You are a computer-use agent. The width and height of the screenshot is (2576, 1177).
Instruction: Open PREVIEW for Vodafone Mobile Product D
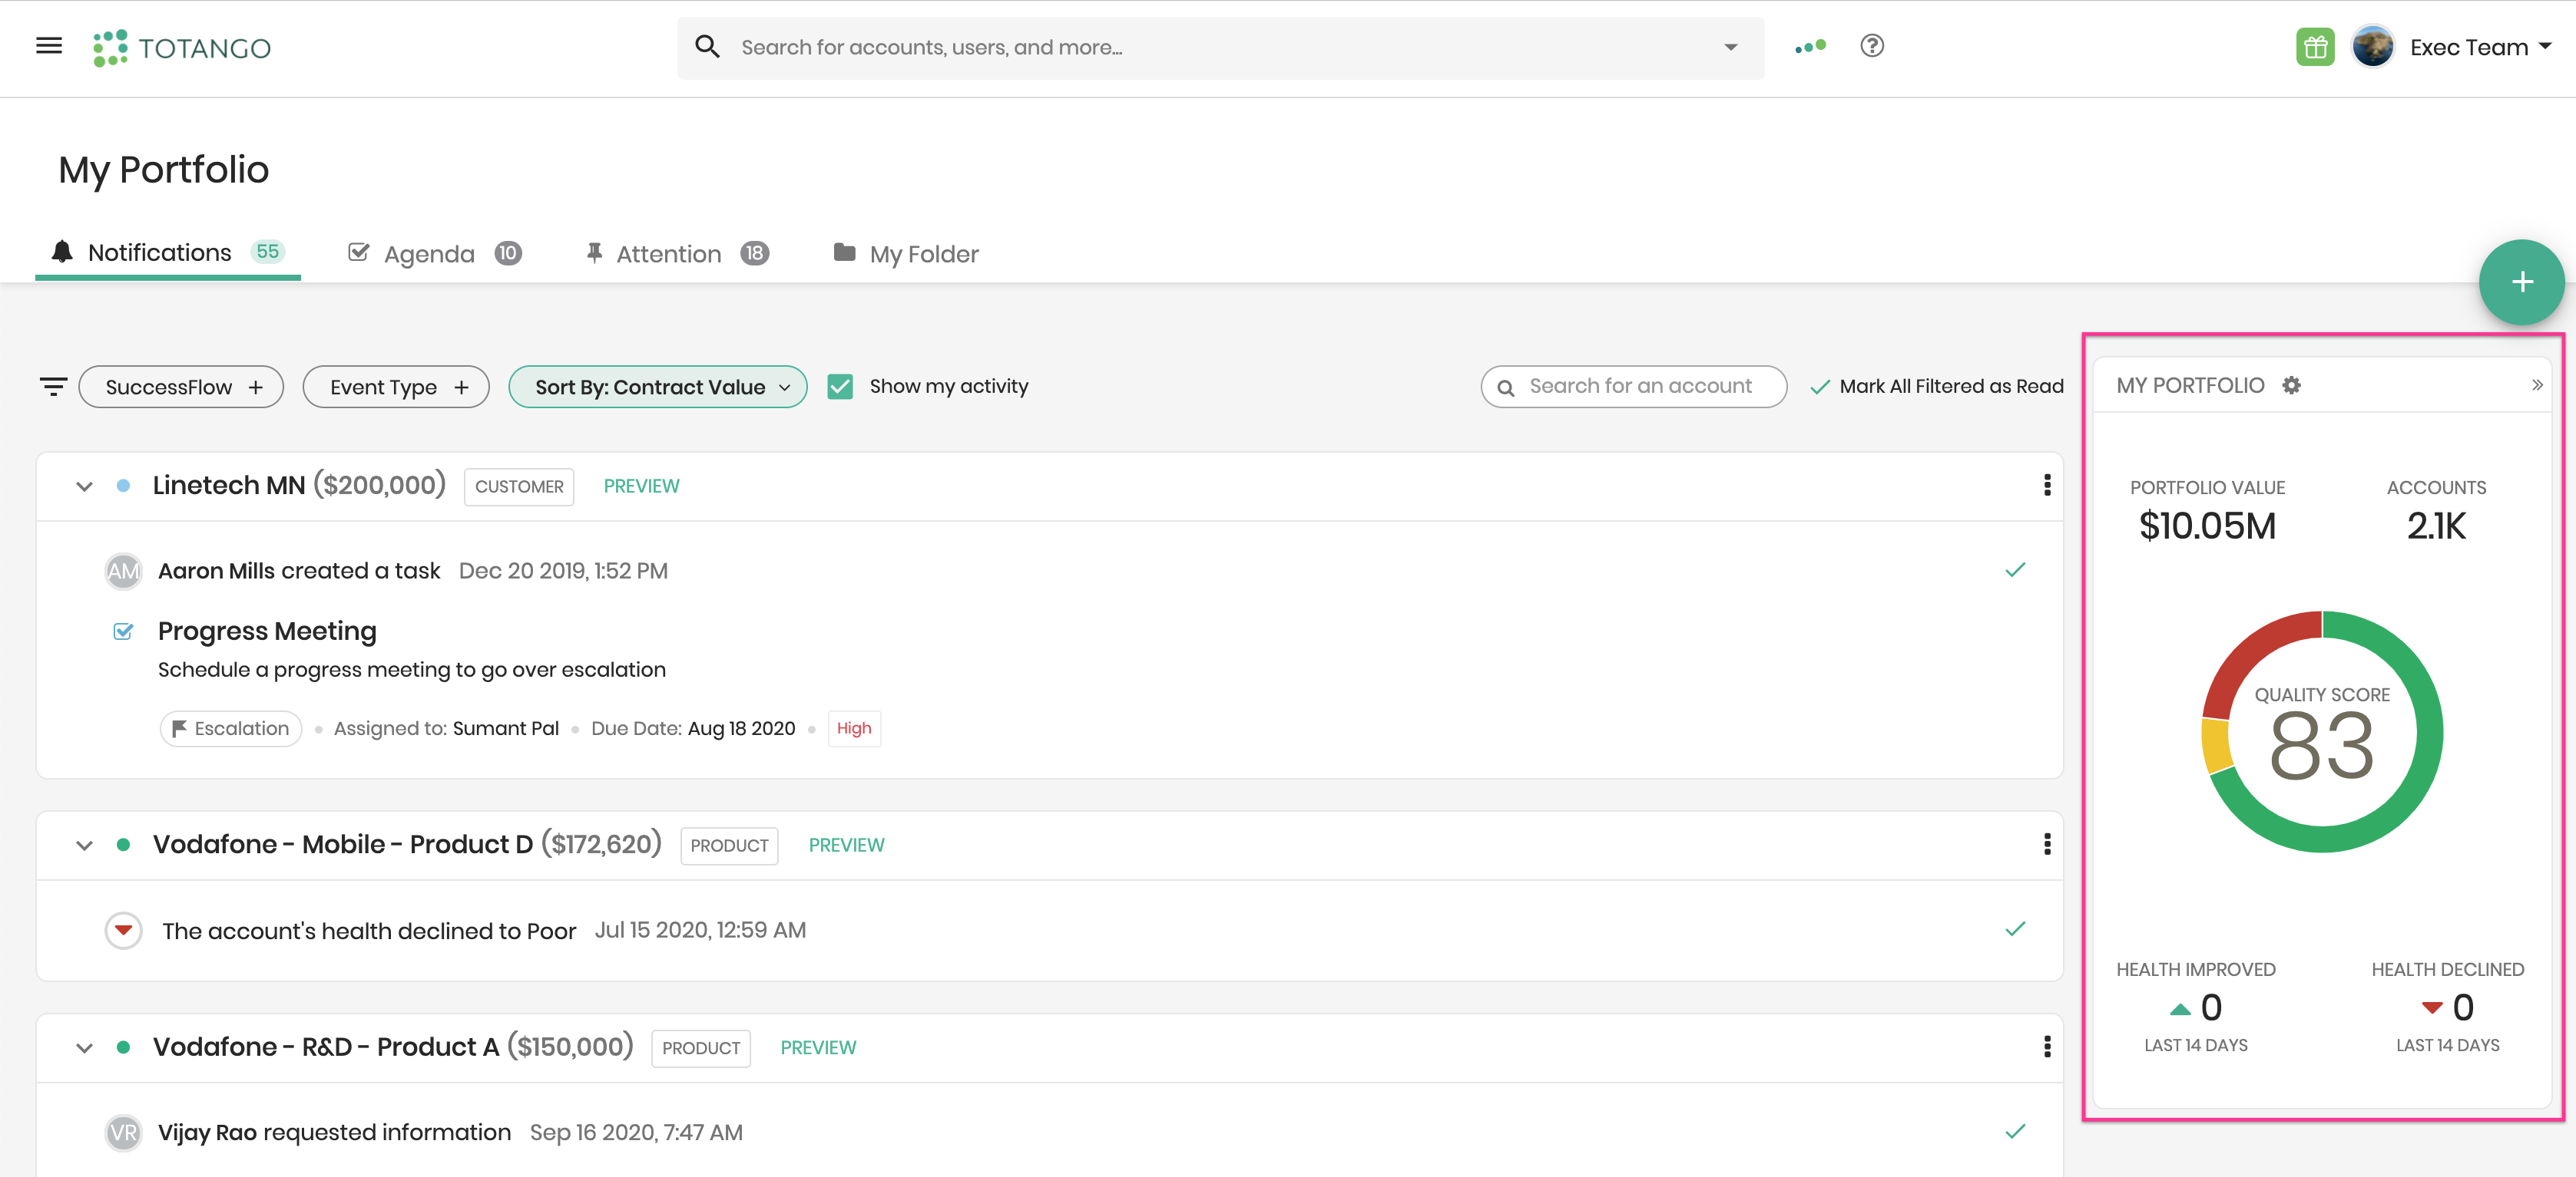click(846, 846)
